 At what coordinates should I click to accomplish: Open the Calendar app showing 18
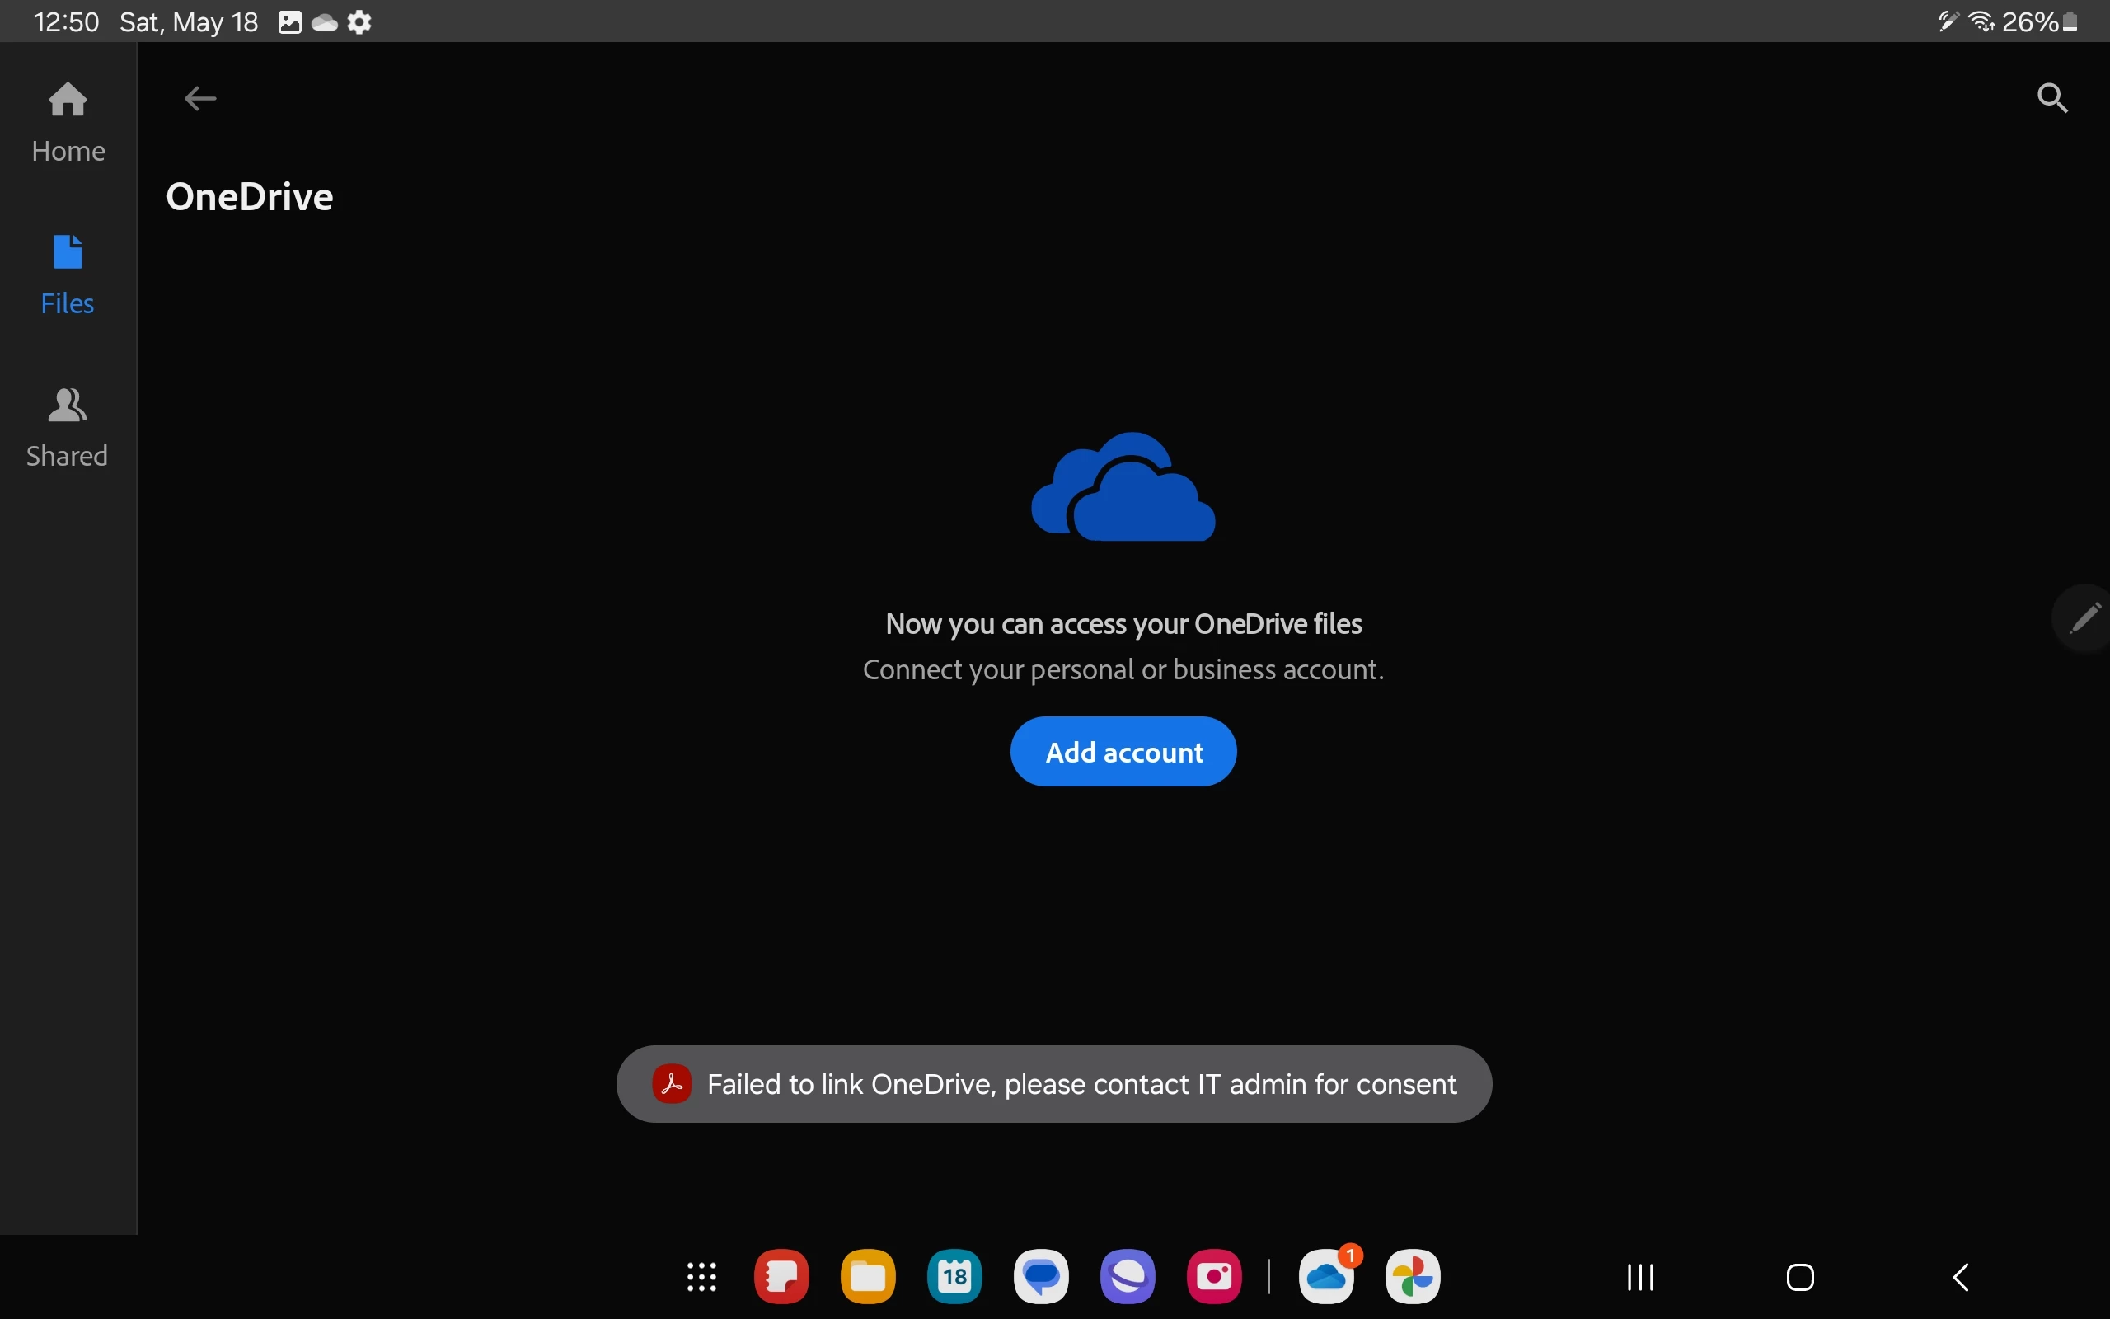pyautogui.click(x=954, y=1277)
